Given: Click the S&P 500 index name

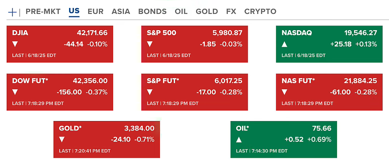Looking at the screenshot, I should (161, 33).
